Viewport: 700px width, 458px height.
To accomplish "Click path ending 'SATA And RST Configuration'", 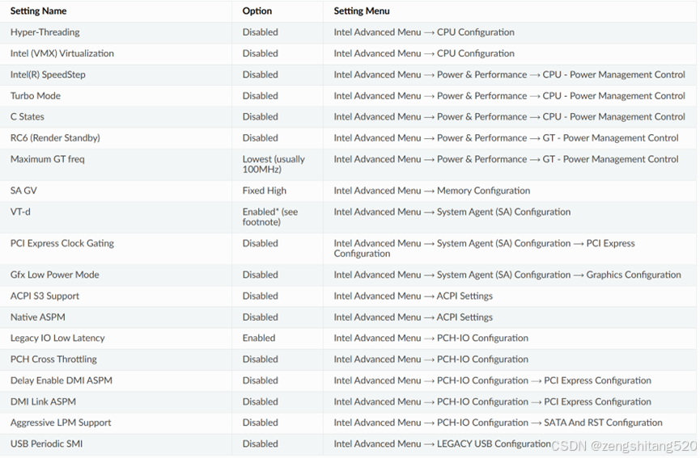I will tap(498, 422).
